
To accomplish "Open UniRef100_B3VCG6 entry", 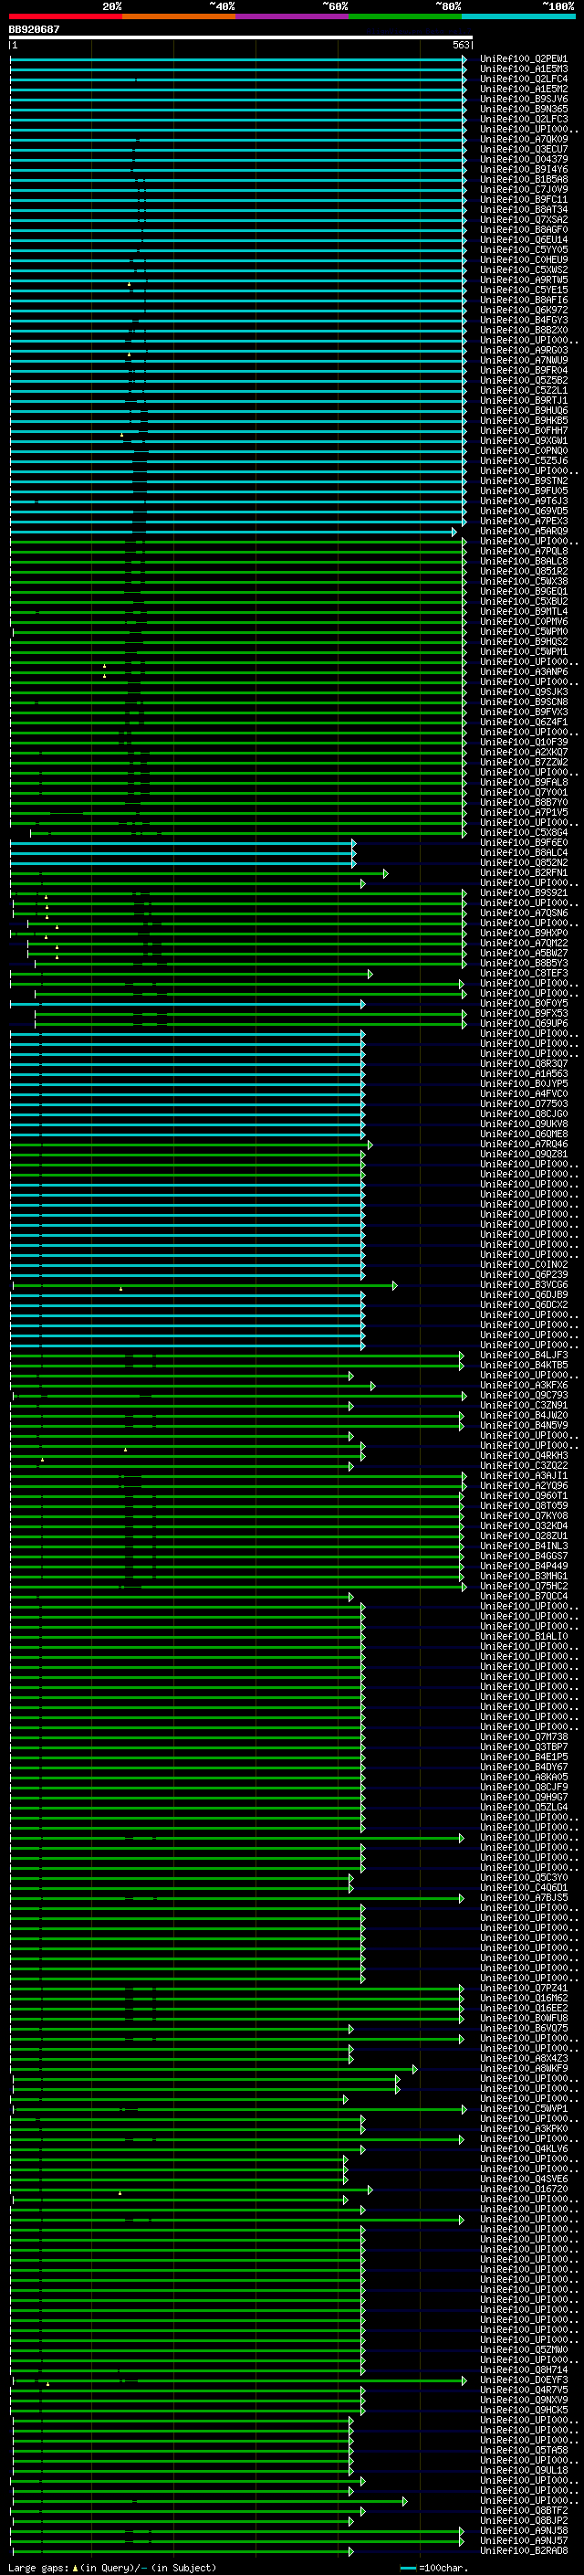I will point(523,1284).
